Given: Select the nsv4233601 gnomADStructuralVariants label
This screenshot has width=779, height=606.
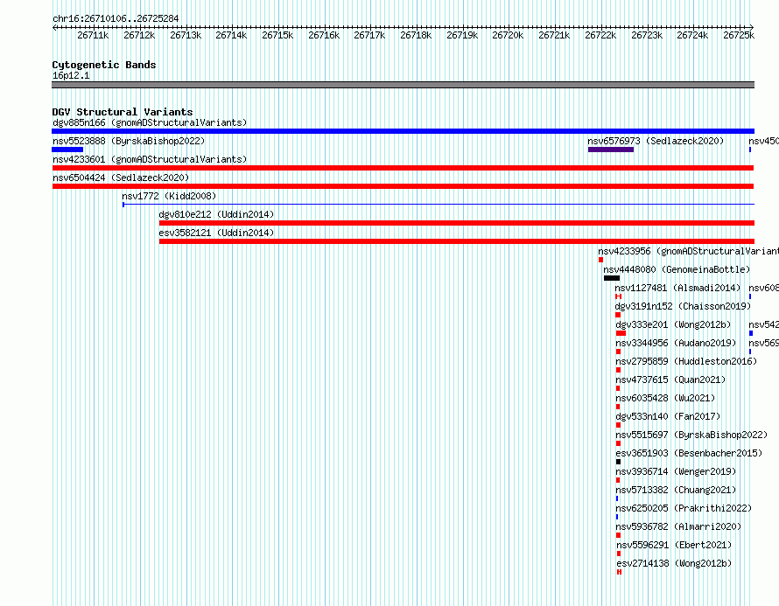Looking at the screenshot, I should [x=150, y=159].
